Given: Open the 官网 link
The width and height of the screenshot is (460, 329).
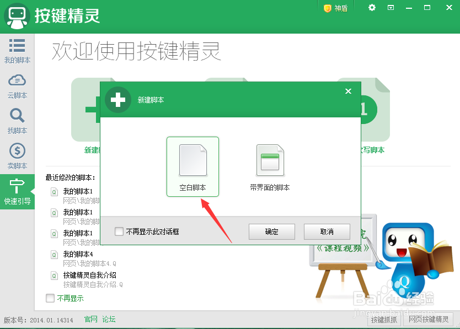Looking at the screenshot, I should pos(90,319).
